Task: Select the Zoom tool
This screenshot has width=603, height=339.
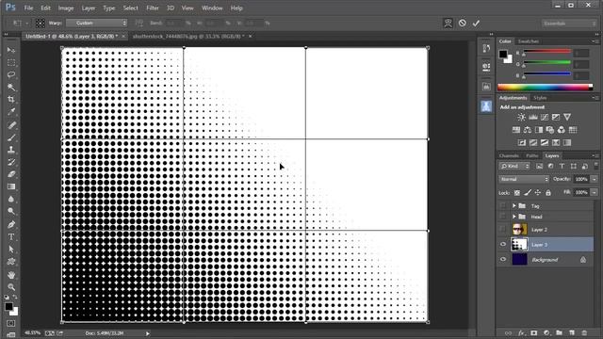Action: 11,287
